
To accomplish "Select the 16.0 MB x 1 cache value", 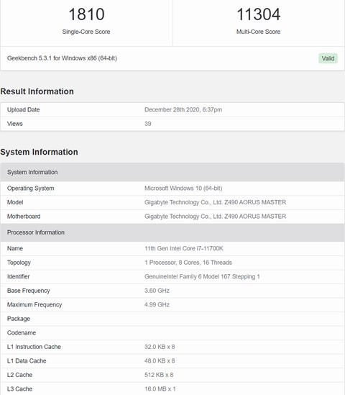I will (x=160, y=389).
